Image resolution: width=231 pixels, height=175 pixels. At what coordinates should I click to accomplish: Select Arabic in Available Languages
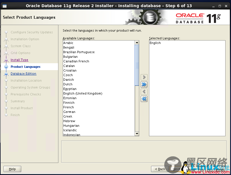(99, 43)
